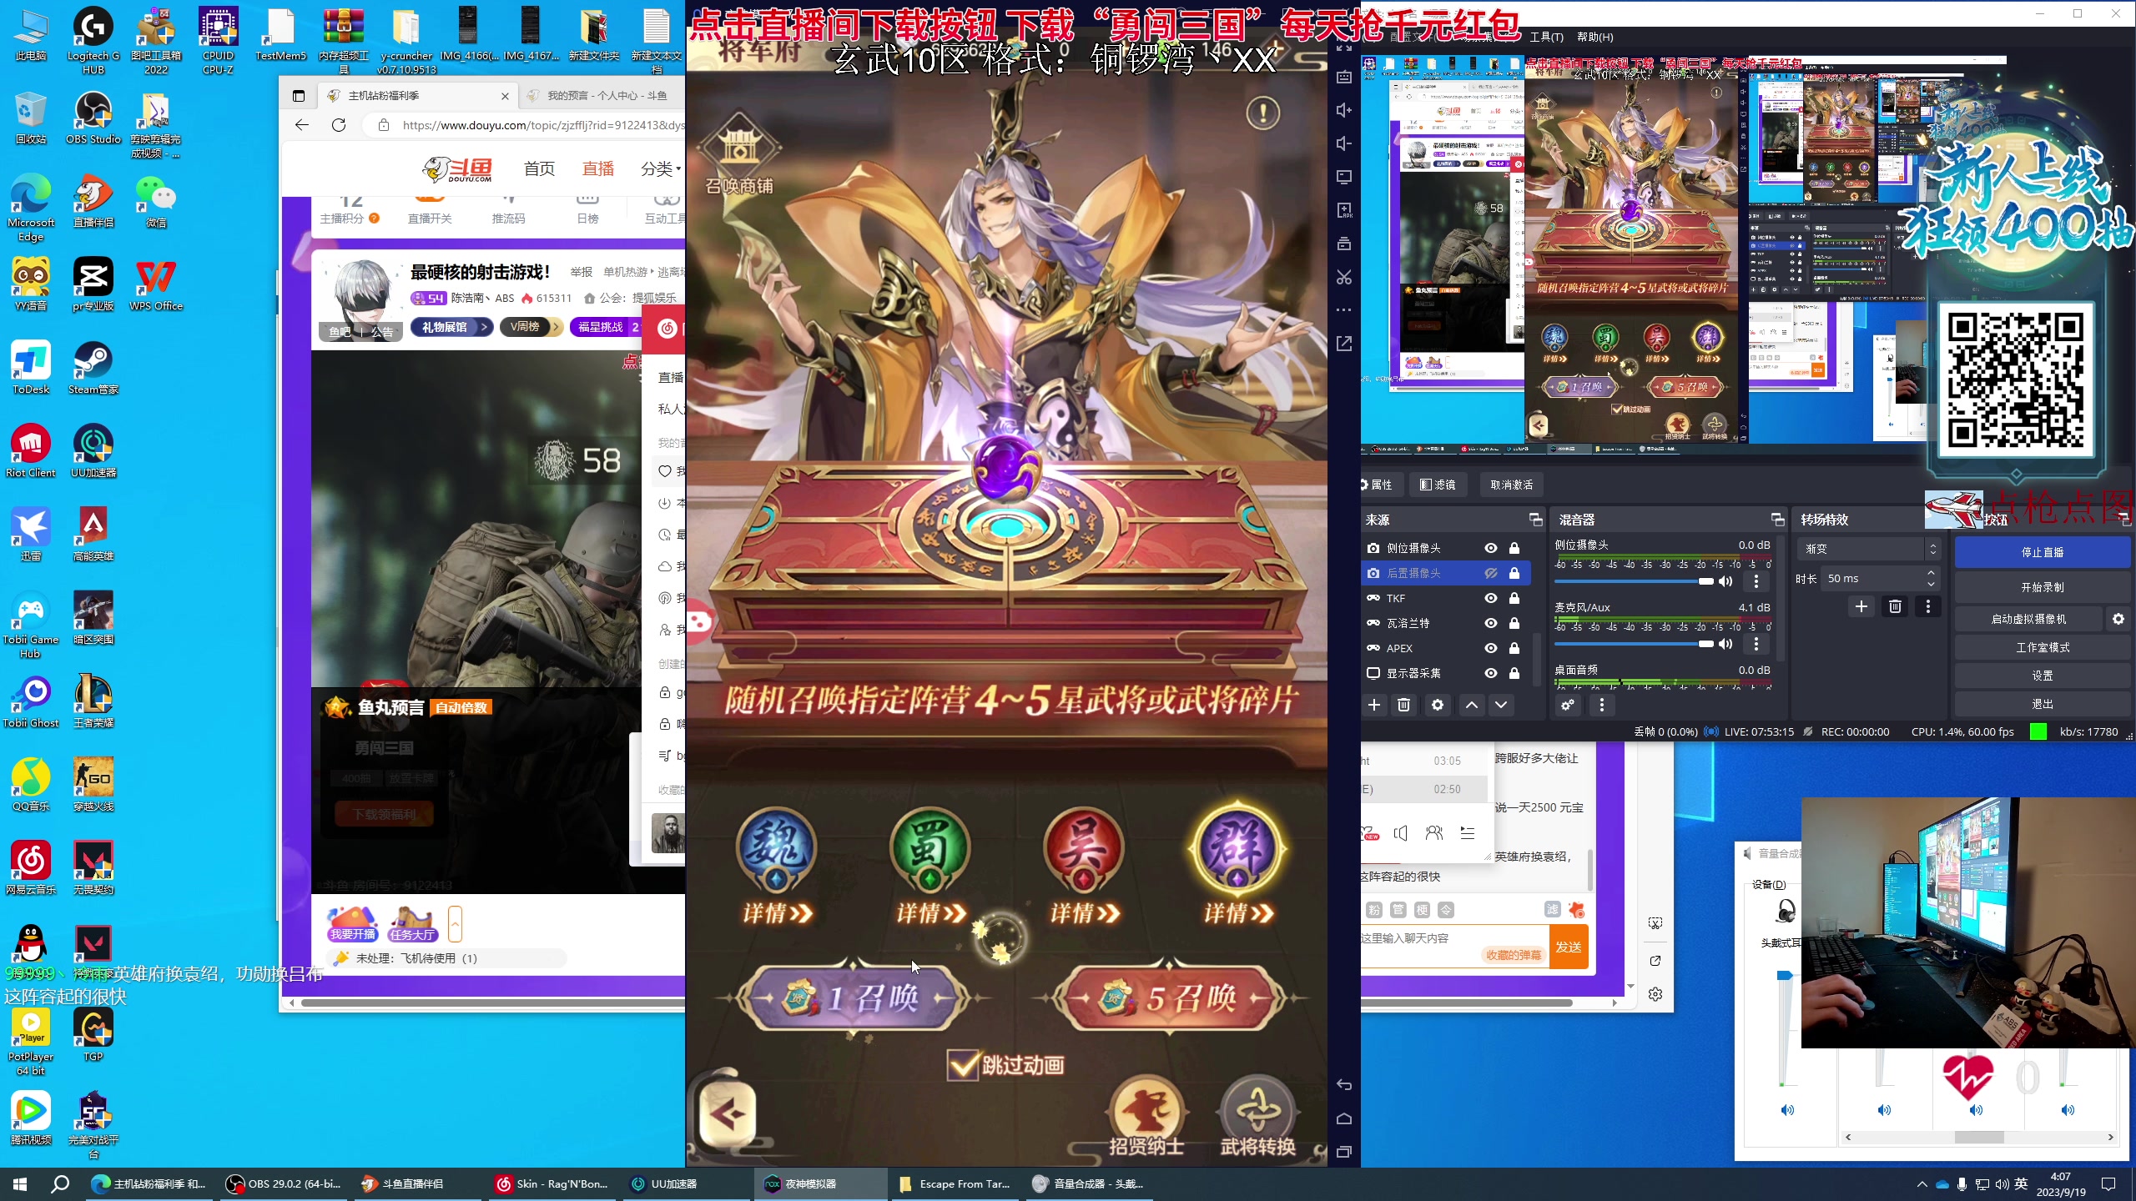Expand 吴 faction 详情 details
This screenshot has width=2136, height=1201.
[1084, 913]
